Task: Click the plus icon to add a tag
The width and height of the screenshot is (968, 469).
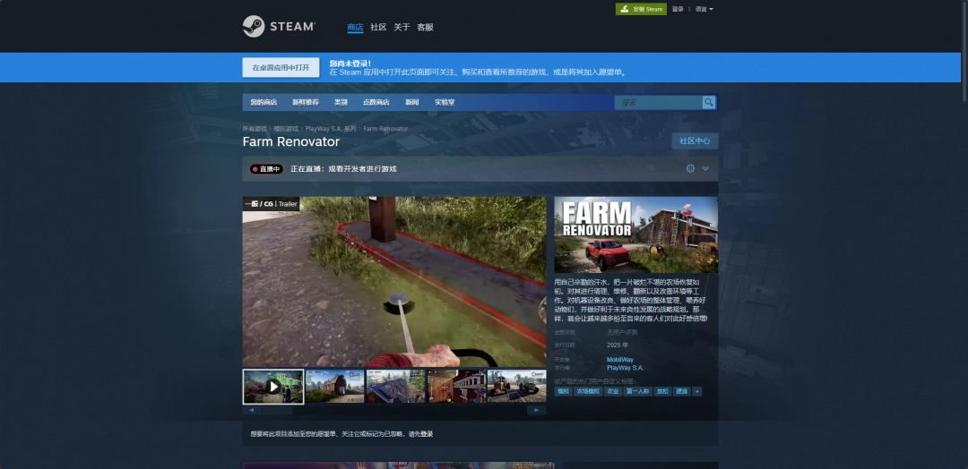Action: [x=697, y=391]
